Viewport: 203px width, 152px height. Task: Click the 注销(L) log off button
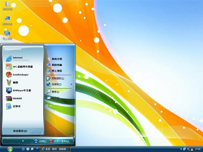pos(40,141)
